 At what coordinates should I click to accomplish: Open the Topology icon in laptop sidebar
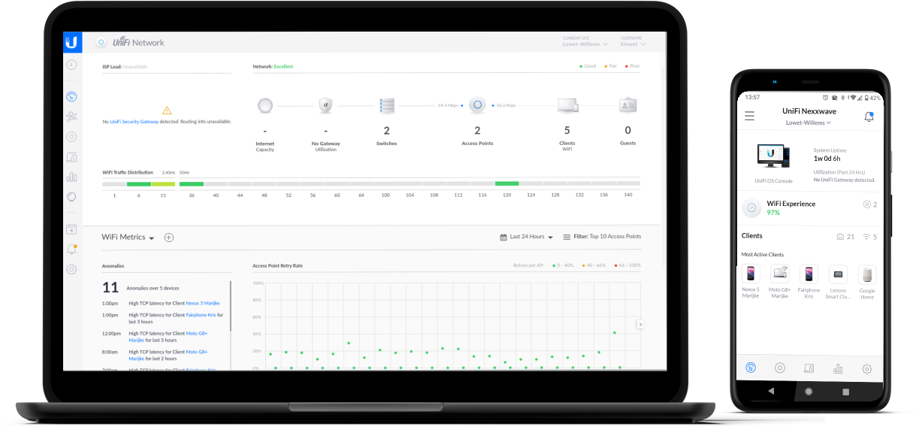(x=71, y=117)
